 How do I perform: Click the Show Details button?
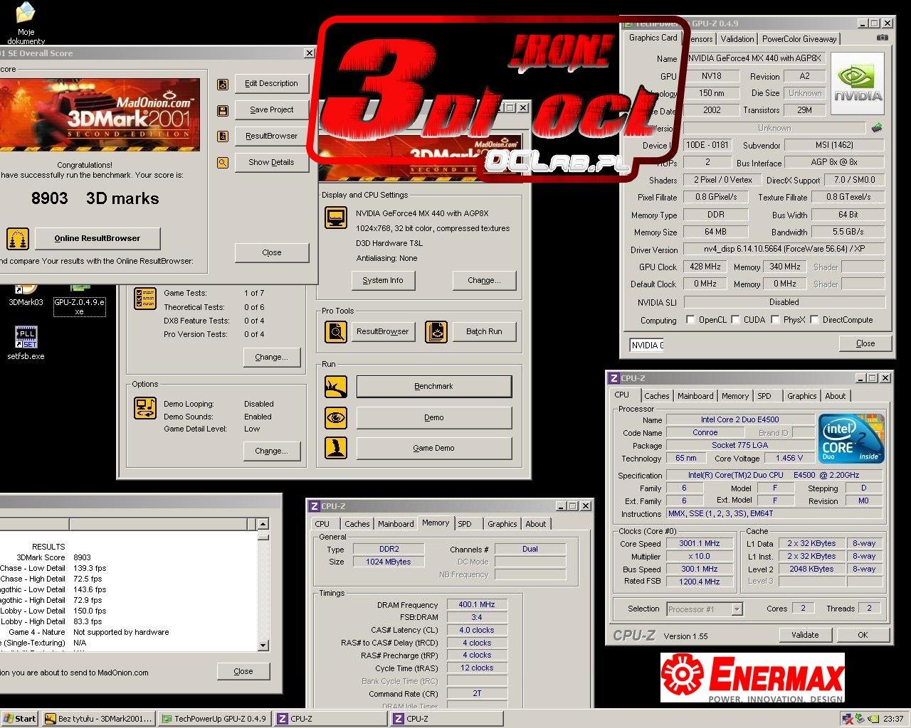[271, 162]
